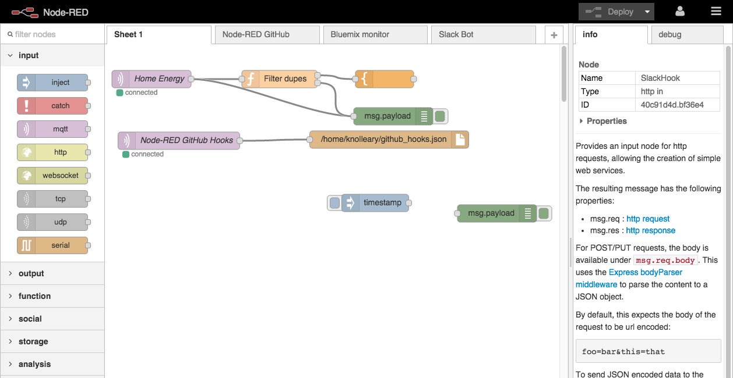Select the inject node in the palette
733x378 pixels.
53,82
